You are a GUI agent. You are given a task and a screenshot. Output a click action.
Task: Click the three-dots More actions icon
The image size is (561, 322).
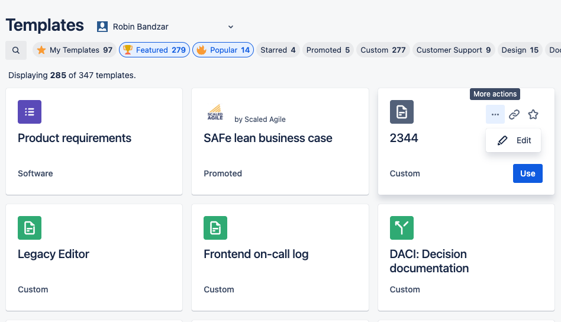point(495,114)
